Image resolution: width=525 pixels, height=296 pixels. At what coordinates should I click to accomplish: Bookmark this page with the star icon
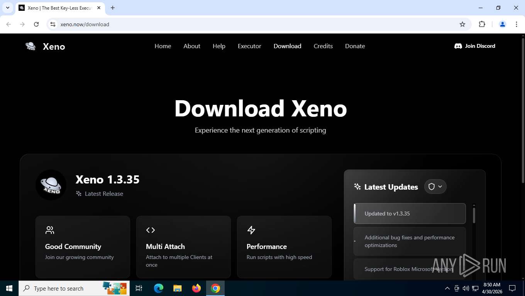click(462, 24)
